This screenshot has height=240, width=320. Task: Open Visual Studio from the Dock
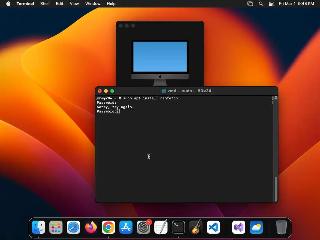click(x=239, y=227)
